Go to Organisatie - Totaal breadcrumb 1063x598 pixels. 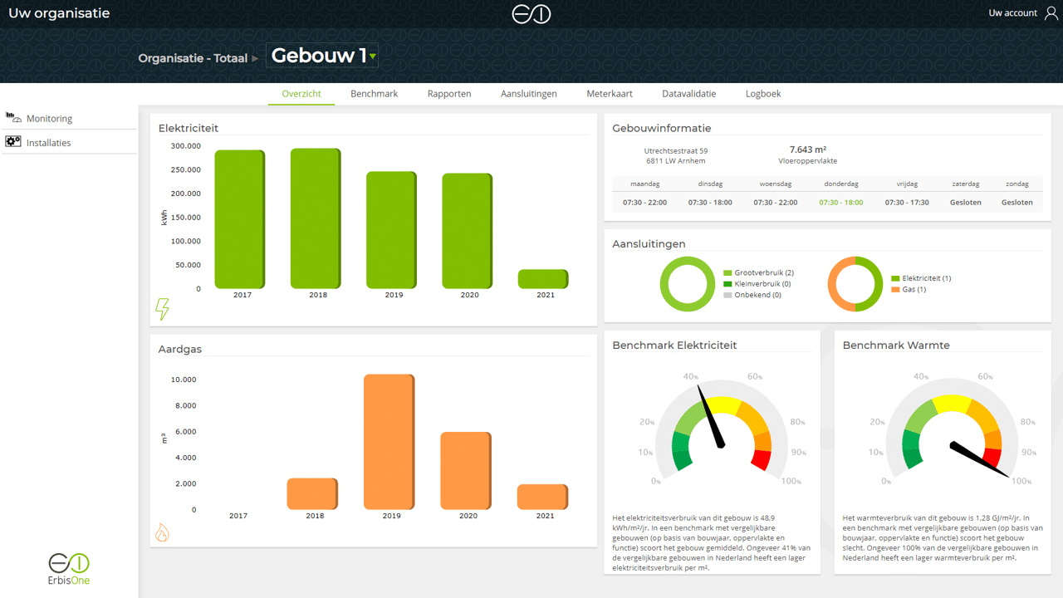pos(193,59)
